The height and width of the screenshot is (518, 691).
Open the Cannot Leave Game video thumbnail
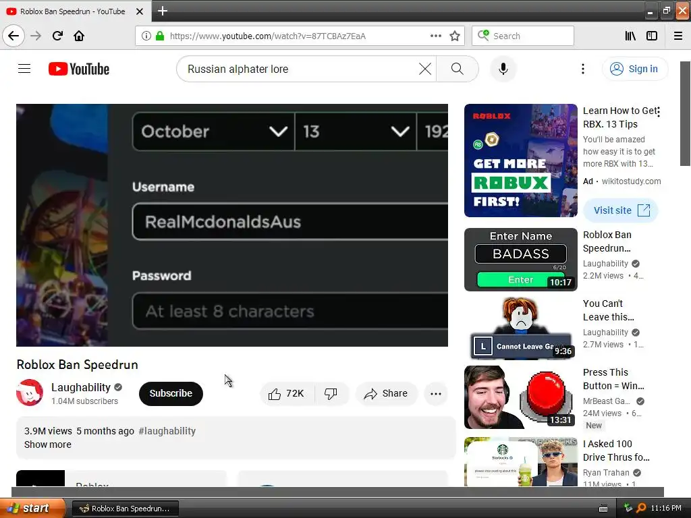pyautogui.click(x=521, y=328)
